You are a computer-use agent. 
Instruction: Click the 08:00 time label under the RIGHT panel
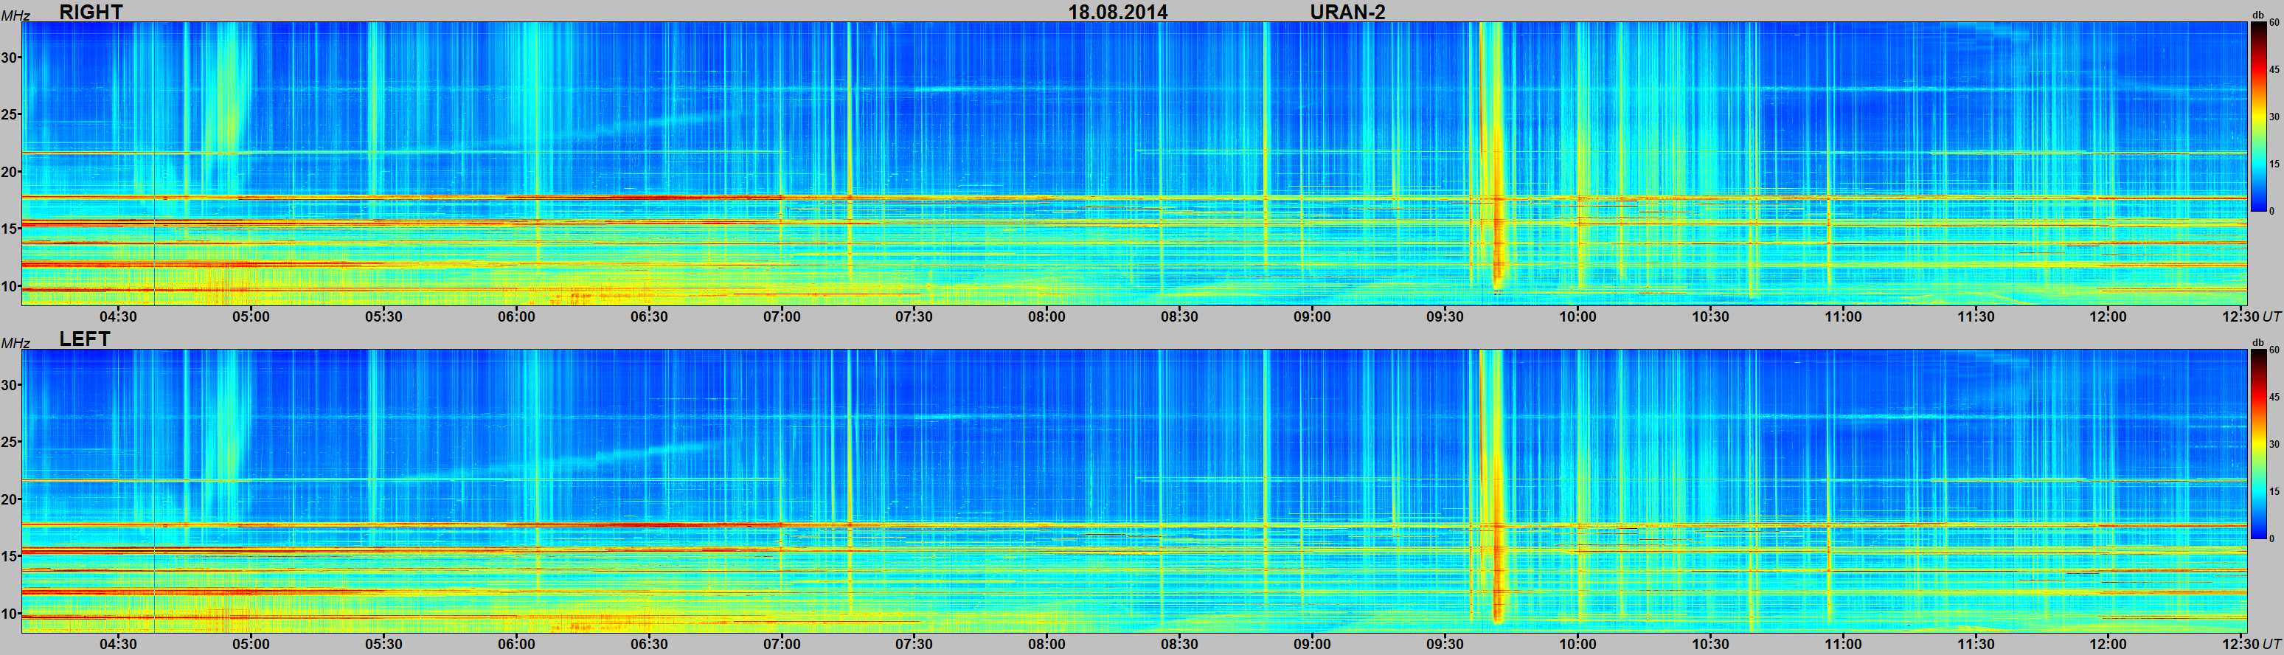click(x=1047, y=317)
